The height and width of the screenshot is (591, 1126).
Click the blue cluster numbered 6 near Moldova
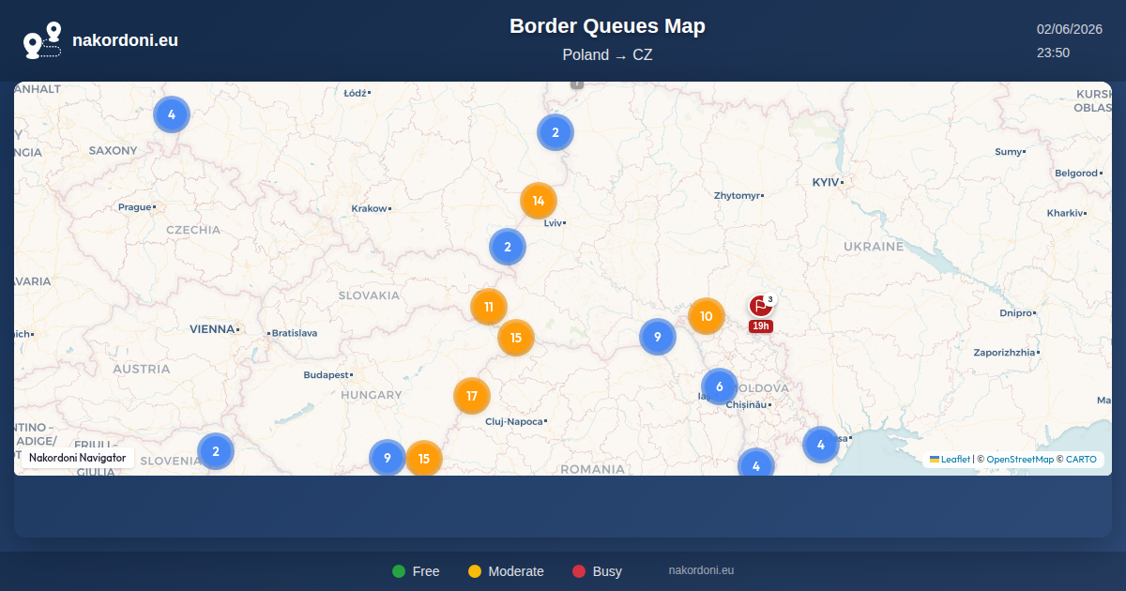coord(720,386)
